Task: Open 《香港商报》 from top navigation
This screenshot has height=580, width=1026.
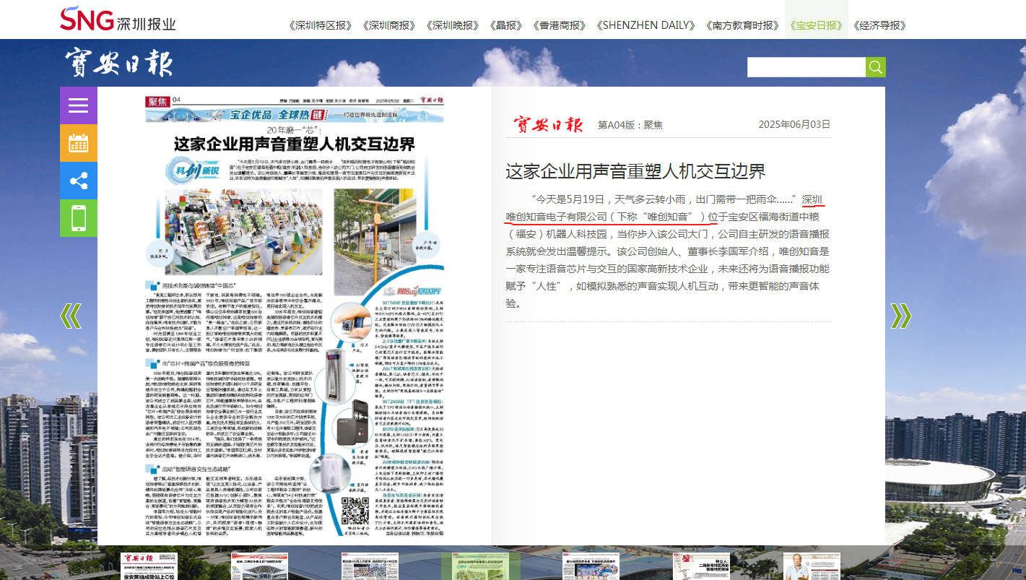Action: click(559, 25)
